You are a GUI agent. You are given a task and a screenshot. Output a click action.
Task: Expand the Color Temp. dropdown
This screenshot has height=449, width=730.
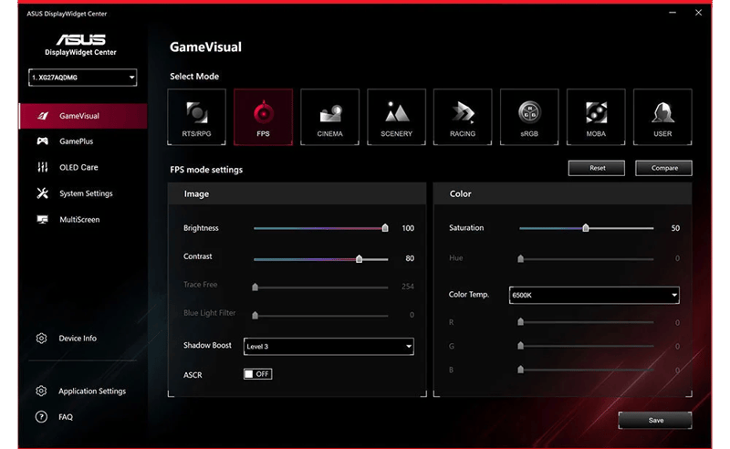click(593, 295)
